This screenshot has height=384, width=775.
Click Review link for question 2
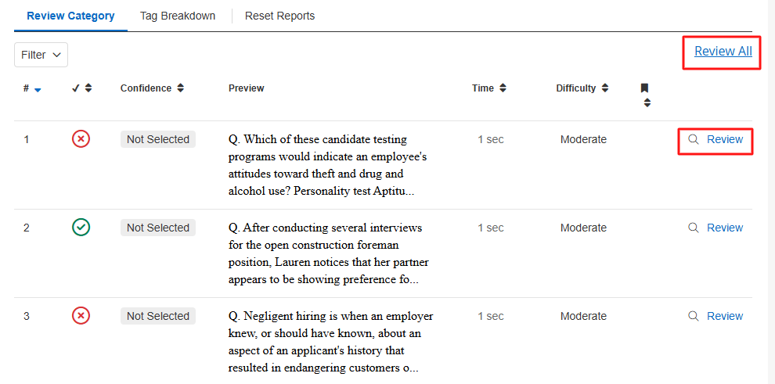[724, 228]
